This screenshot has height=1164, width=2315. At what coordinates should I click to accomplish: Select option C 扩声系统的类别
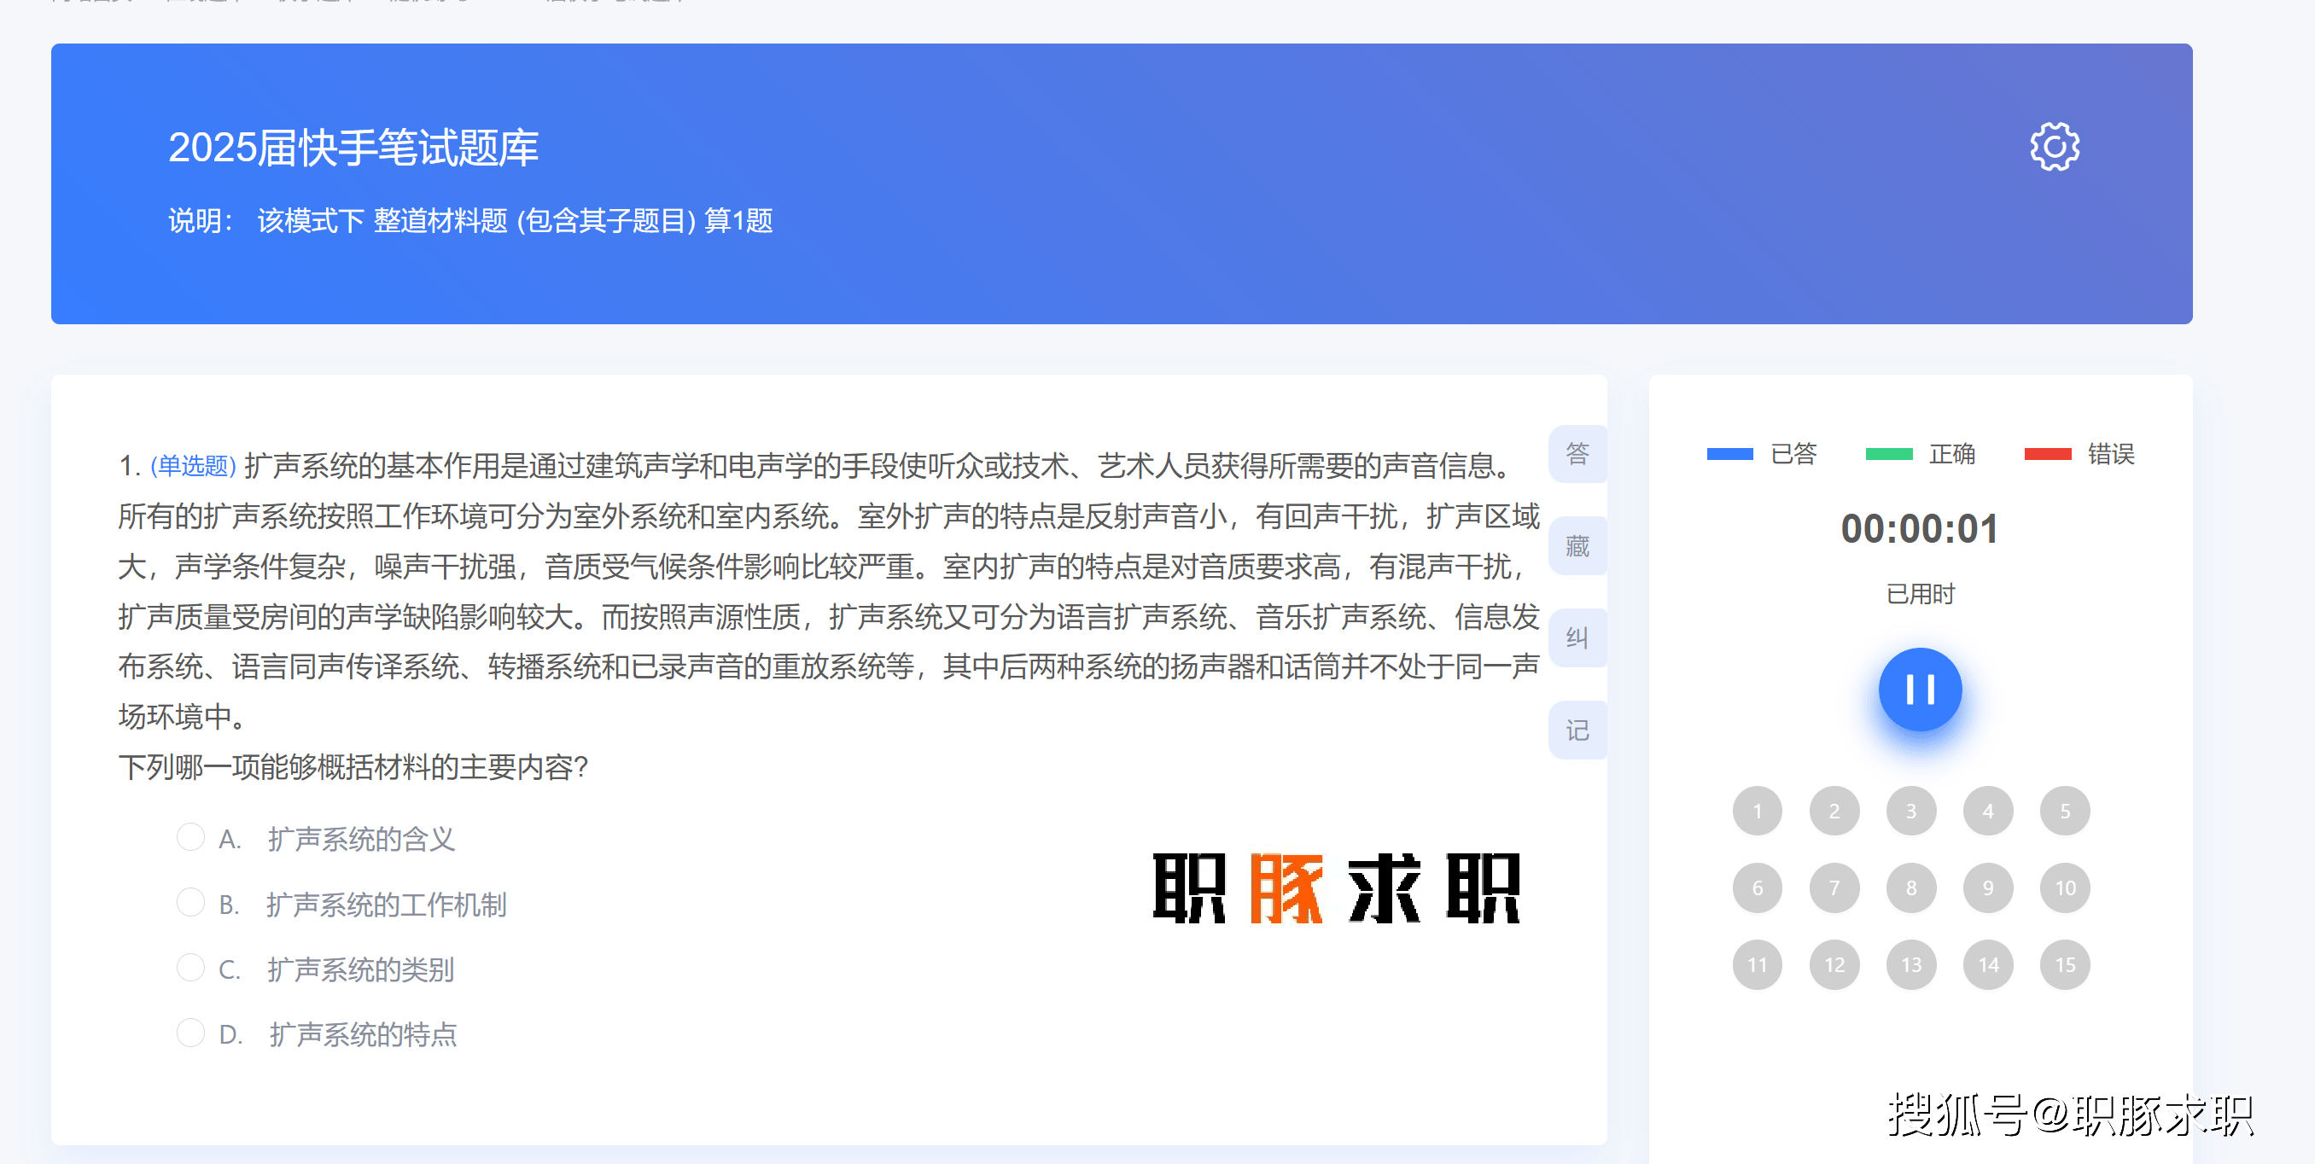coord(190,969)
